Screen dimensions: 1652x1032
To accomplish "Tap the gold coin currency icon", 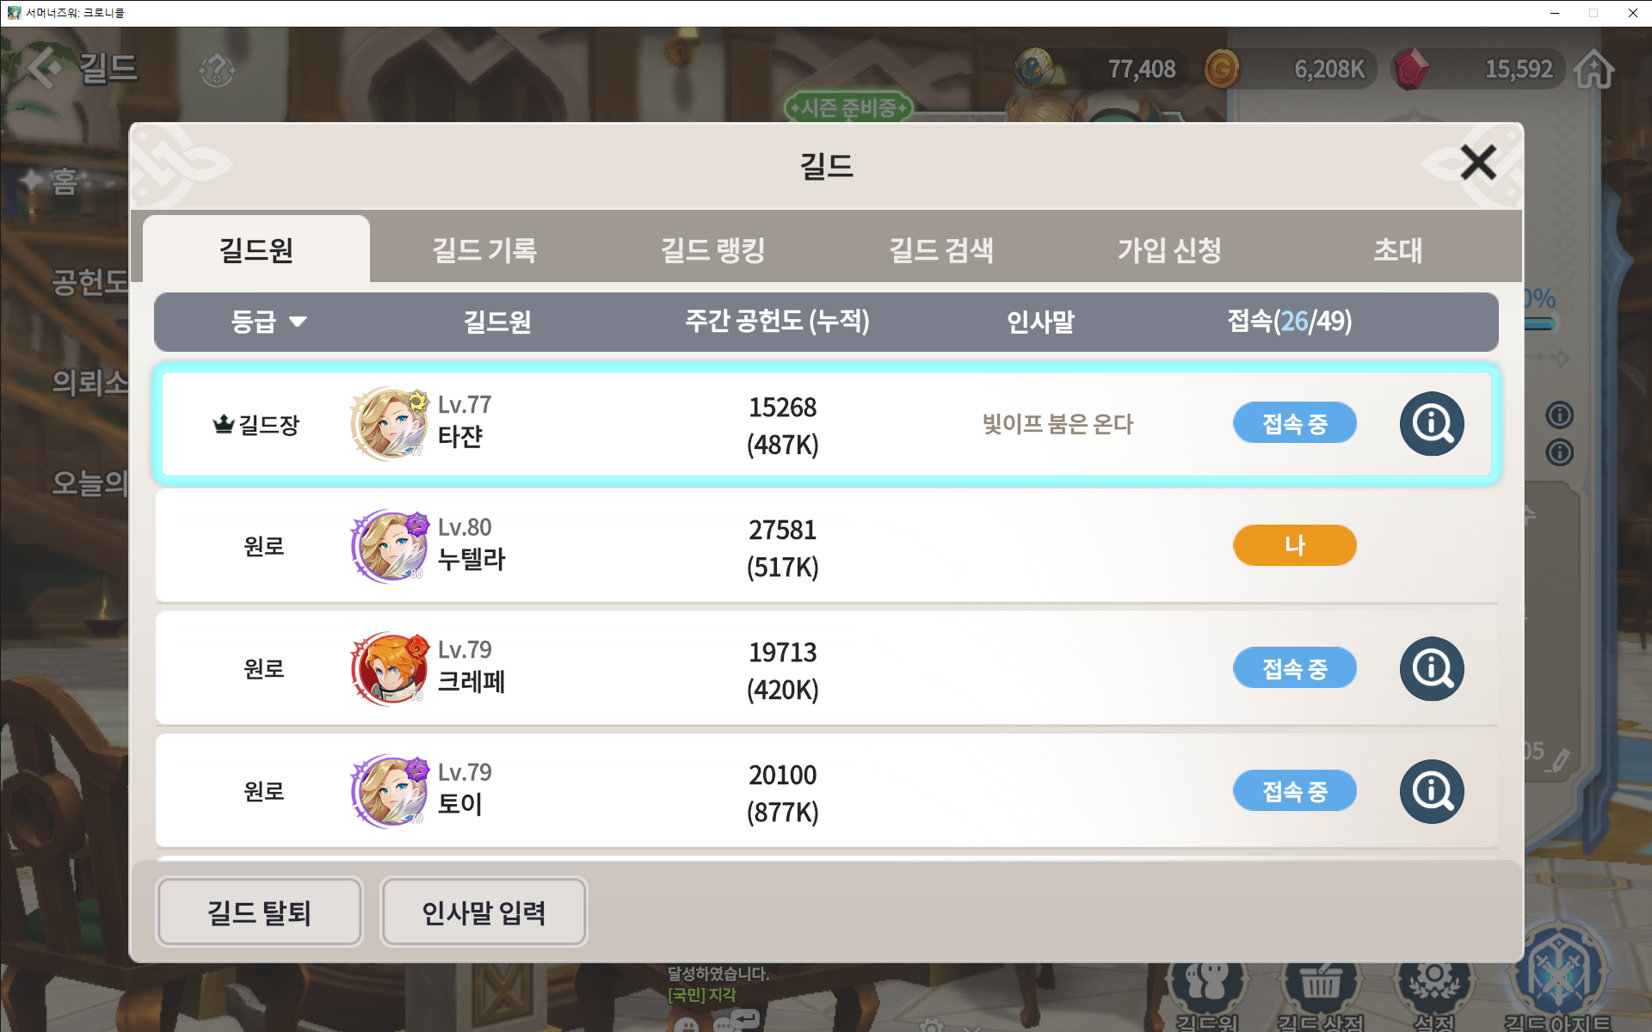I will [1221, 69].
